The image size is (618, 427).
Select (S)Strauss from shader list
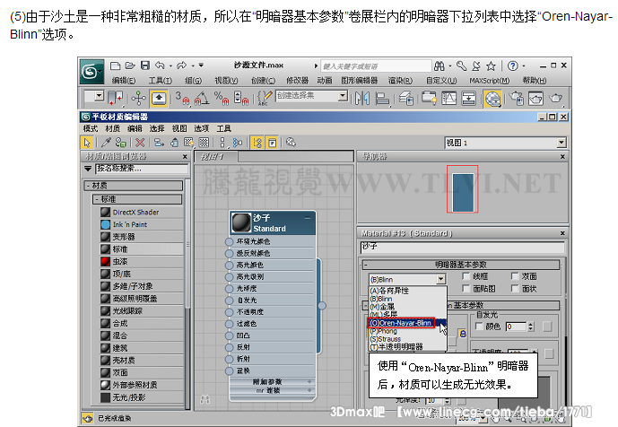(408, 339)
